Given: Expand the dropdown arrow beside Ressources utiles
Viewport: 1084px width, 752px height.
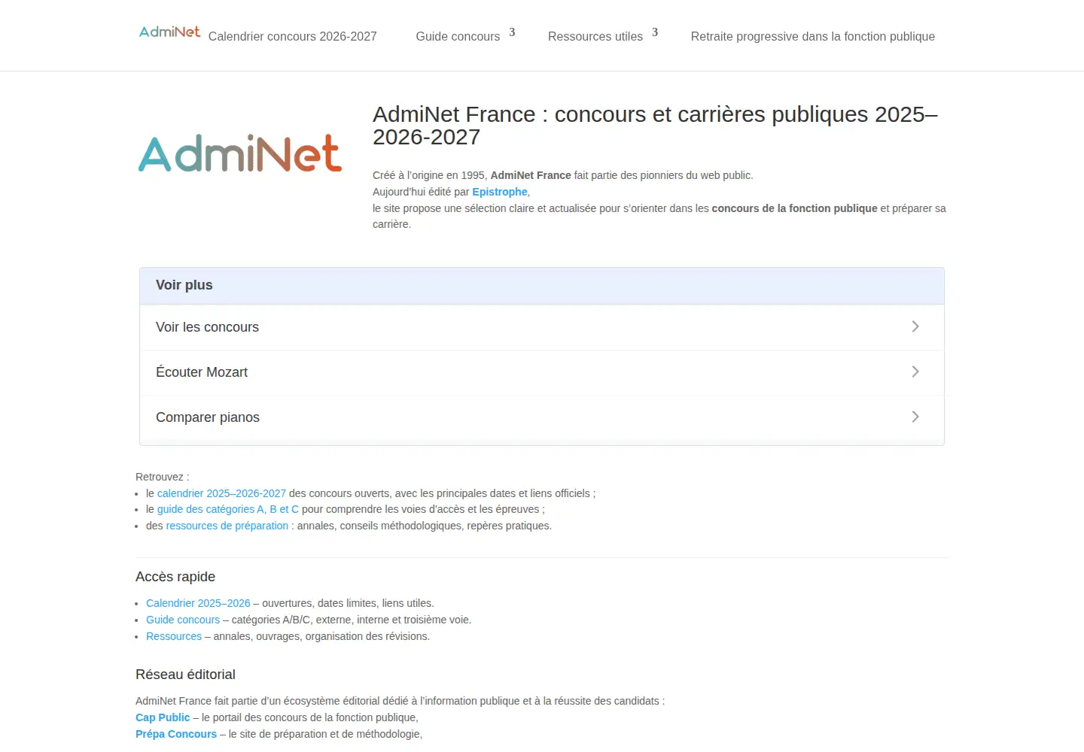Looking at the screenshot, I should (655, 32).
